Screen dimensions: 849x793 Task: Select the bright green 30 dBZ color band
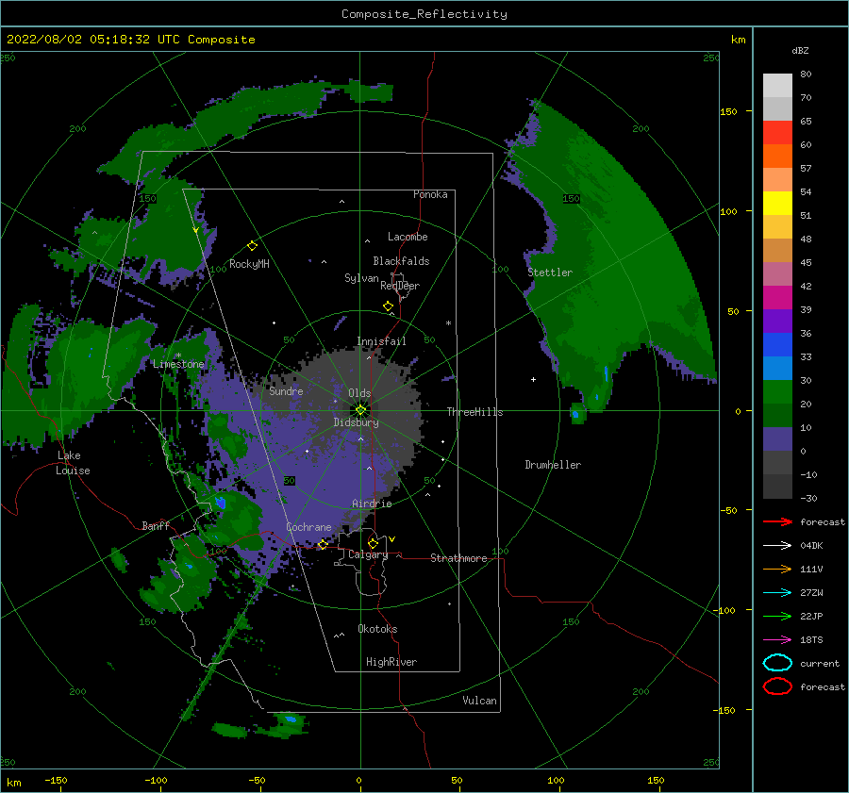[x=777, y=391]
